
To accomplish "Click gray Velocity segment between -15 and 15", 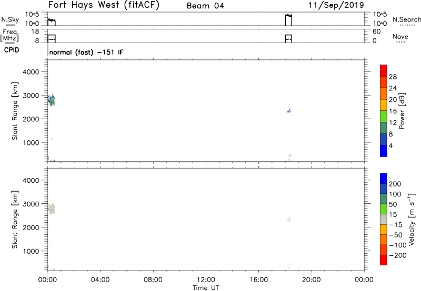I will pos(384,219).
